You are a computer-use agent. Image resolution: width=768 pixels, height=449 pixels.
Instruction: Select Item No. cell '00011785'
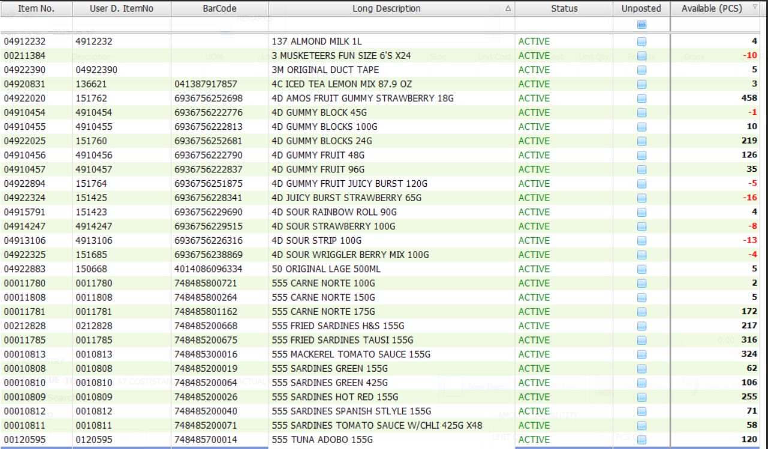[x=25, y=340]
